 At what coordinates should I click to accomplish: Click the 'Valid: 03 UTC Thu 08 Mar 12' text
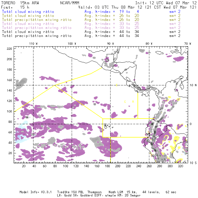(111, 7)
